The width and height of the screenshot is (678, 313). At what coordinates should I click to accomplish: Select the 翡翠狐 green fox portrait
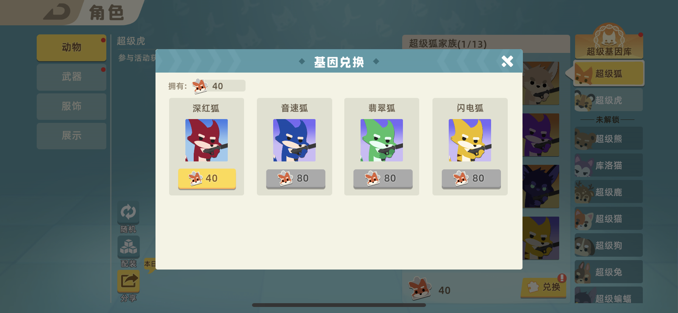pyautogui.click(x=382, y=140)
